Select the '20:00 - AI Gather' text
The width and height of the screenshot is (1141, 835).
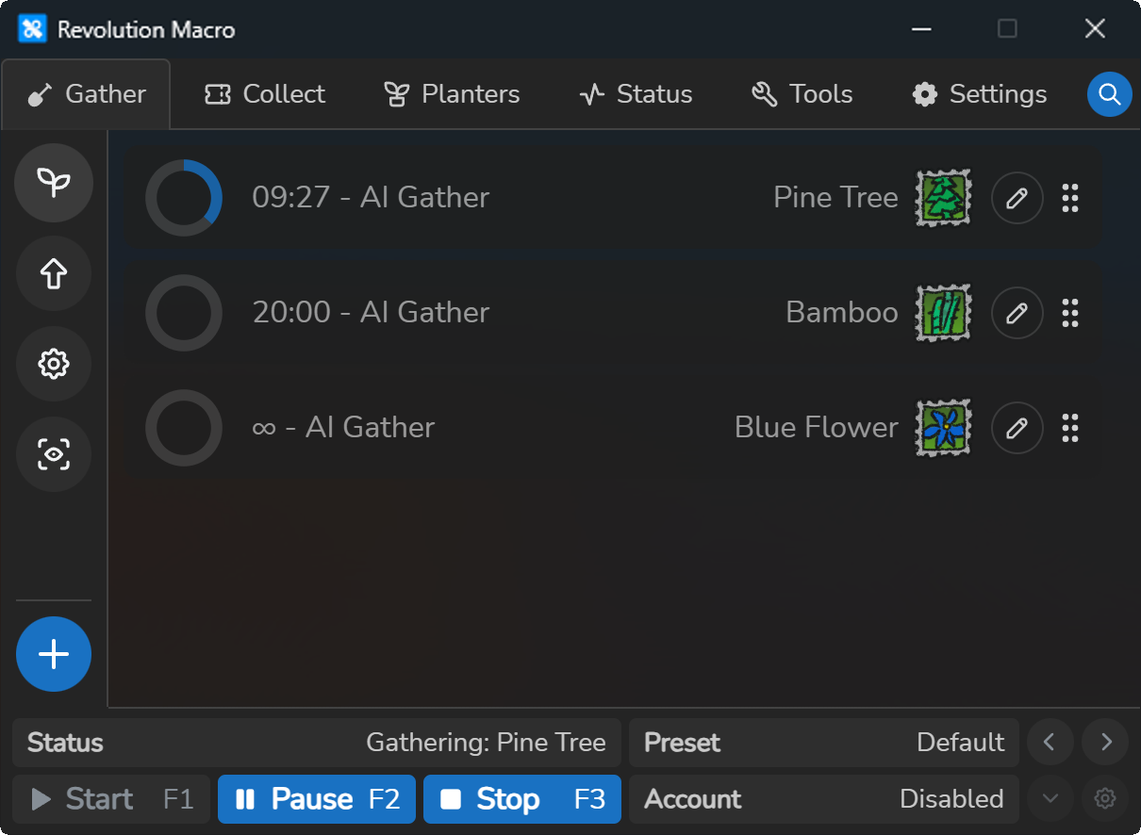371,313
